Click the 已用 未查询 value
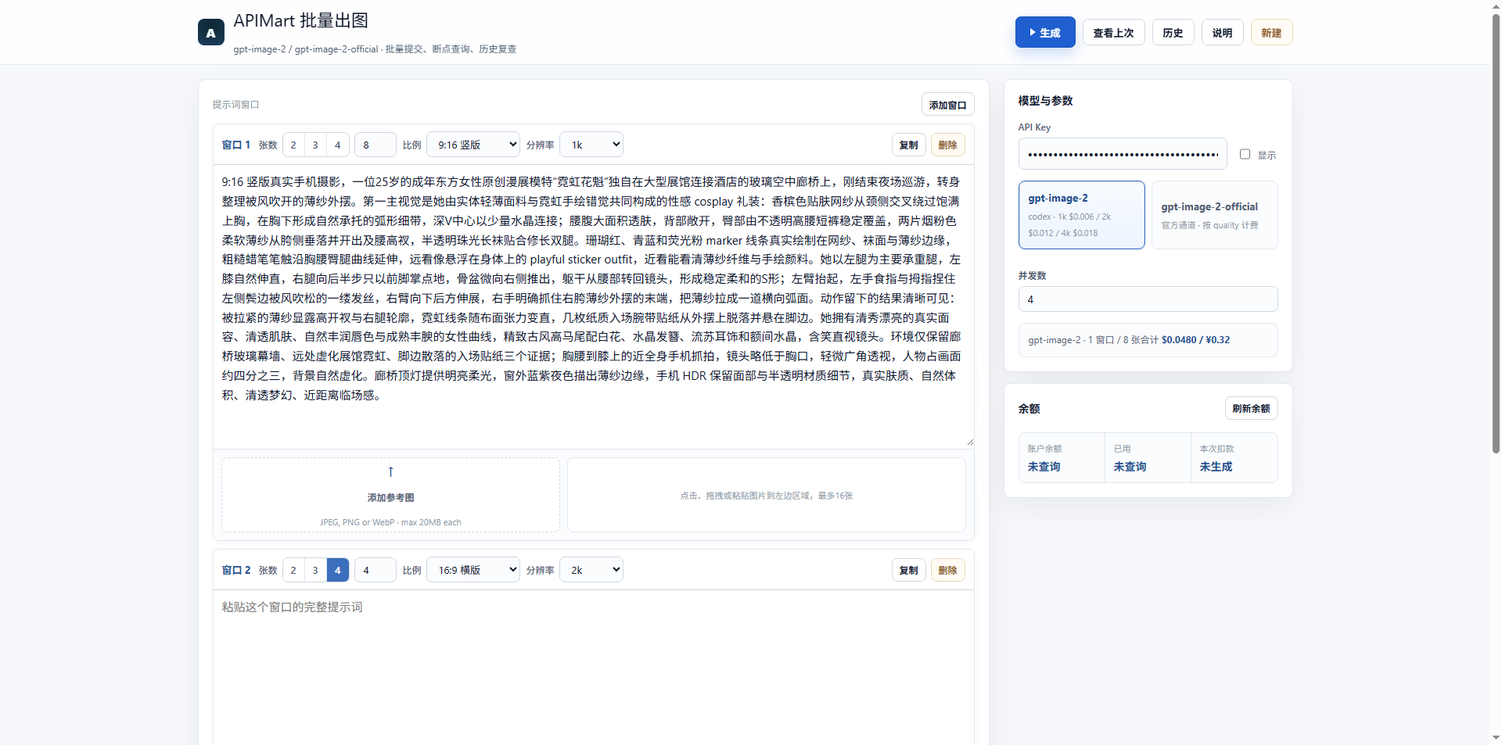Viewport: 1502px width, 745px height. (x=1130, y=467)
